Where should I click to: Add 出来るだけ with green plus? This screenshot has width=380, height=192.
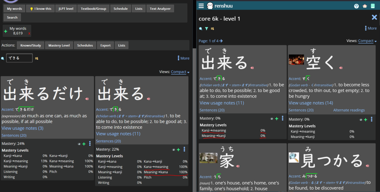[x=84, y=144]
